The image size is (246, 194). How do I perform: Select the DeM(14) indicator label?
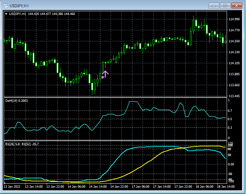16,100
